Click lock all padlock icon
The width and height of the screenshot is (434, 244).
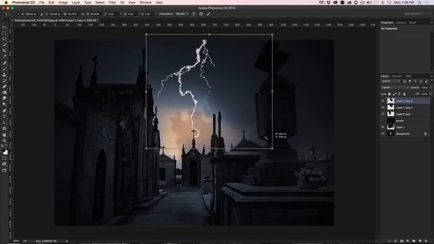tap(404, 94)
